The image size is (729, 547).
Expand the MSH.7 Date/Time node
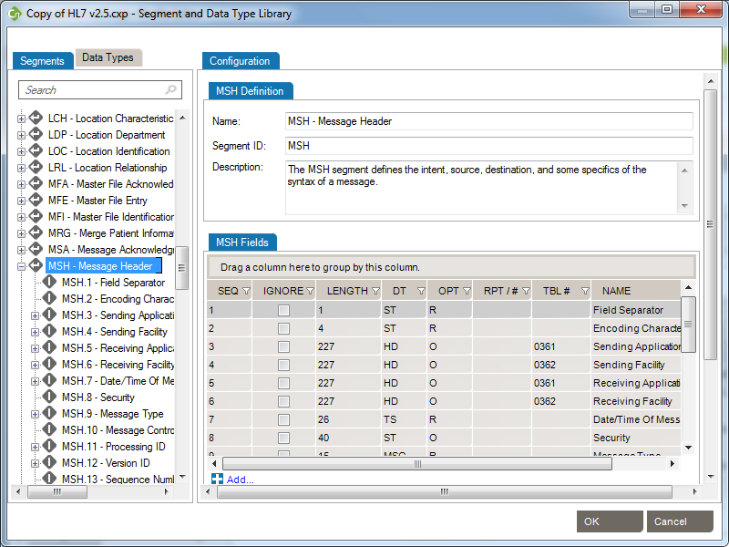[35, 381]
